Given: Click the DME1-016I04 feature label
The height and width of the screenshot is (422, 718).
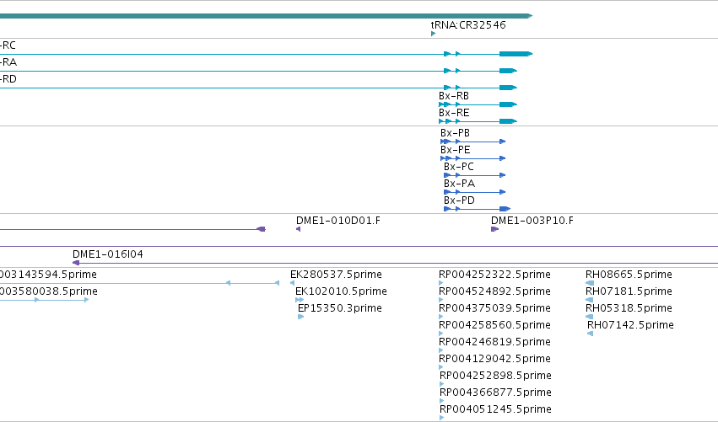Looking at the screenshot, I should [108, 254].
